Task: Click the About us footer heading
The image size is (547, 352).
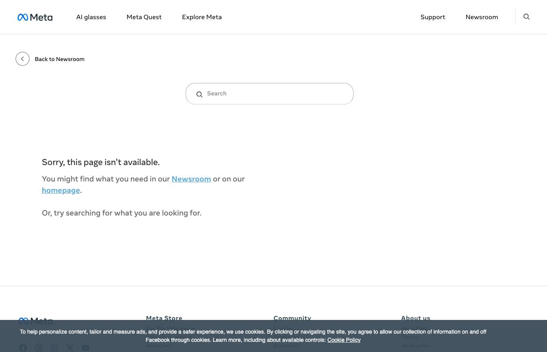Action: tap(415, 318)
